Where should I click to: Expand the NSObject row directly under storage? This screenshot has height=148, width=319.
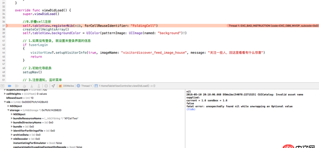[x=12, y=114]
